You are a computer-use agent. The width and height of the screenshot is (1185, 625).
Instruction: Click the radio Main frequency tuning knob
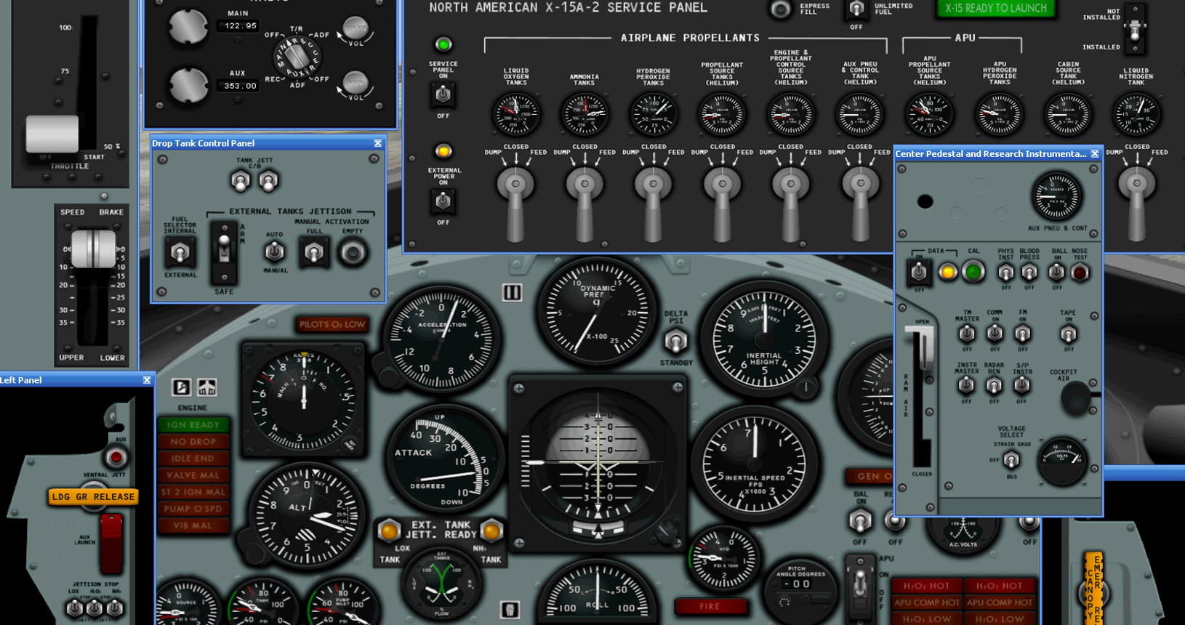coord(188,27)
